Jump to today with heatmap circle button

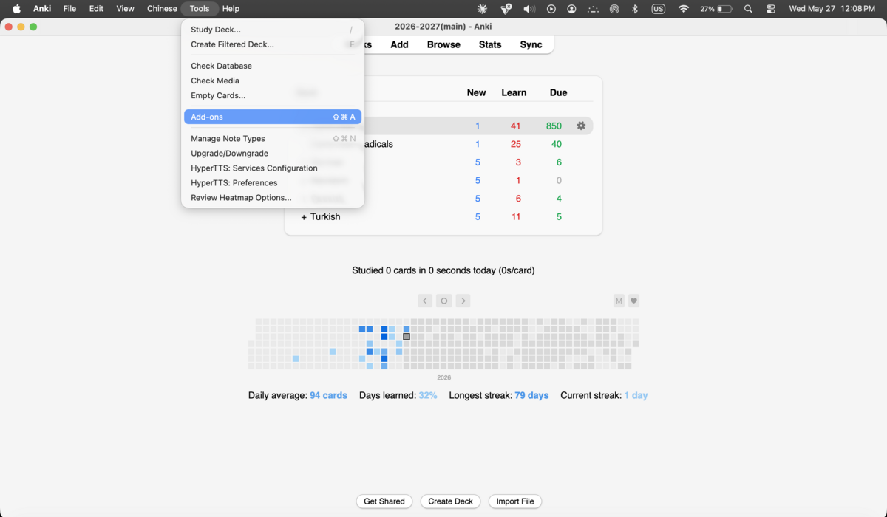click(443, 301)
